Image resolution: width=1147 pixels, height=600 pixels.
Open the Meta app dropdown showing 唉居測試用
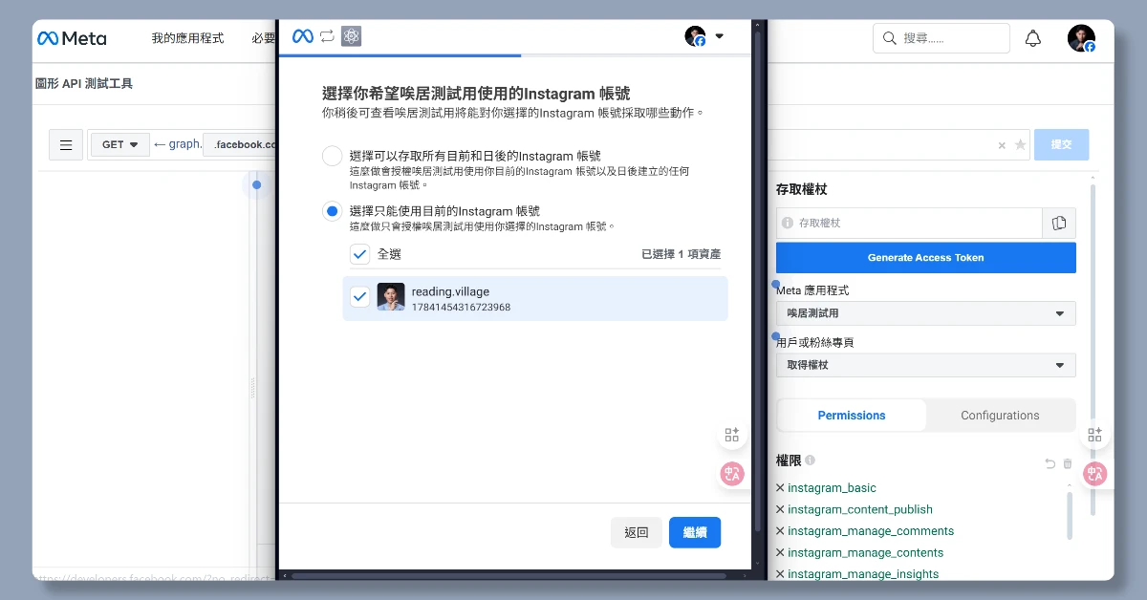tap(926, 313)
